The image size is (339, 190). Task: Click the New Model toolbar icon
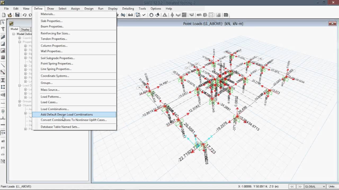point(4,15)
